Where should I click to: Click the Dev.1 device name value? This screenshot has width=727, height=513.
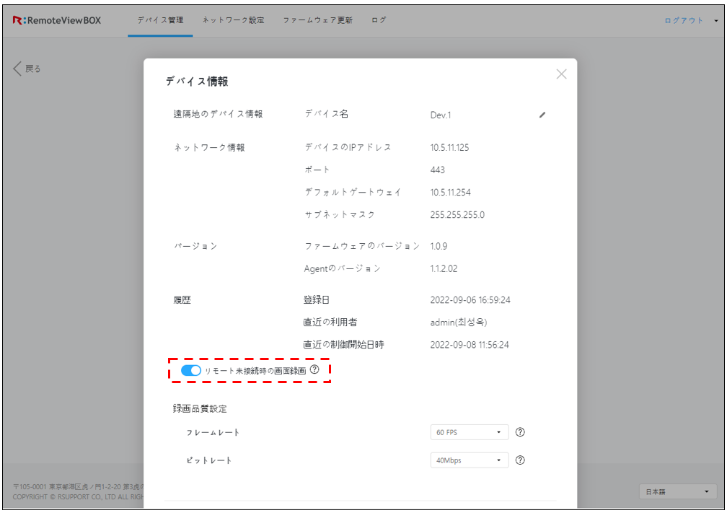441,115
